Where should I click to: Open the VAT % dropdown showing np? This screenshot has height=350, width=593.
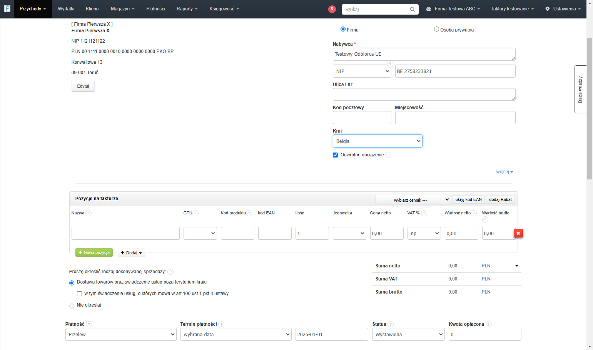(x=424, y=233)
